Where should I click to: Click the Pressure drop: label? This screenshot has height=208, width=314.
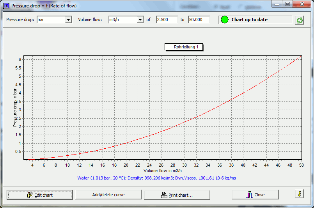[x=20, y=20]
